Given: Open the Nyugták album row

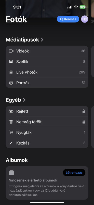Looking at the screenshot, I should point(47,132).
